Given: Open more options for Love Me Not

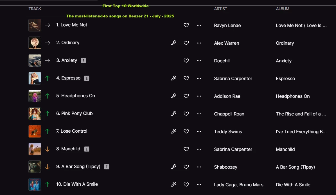Looking at the screenshot, I should (199, 25).
